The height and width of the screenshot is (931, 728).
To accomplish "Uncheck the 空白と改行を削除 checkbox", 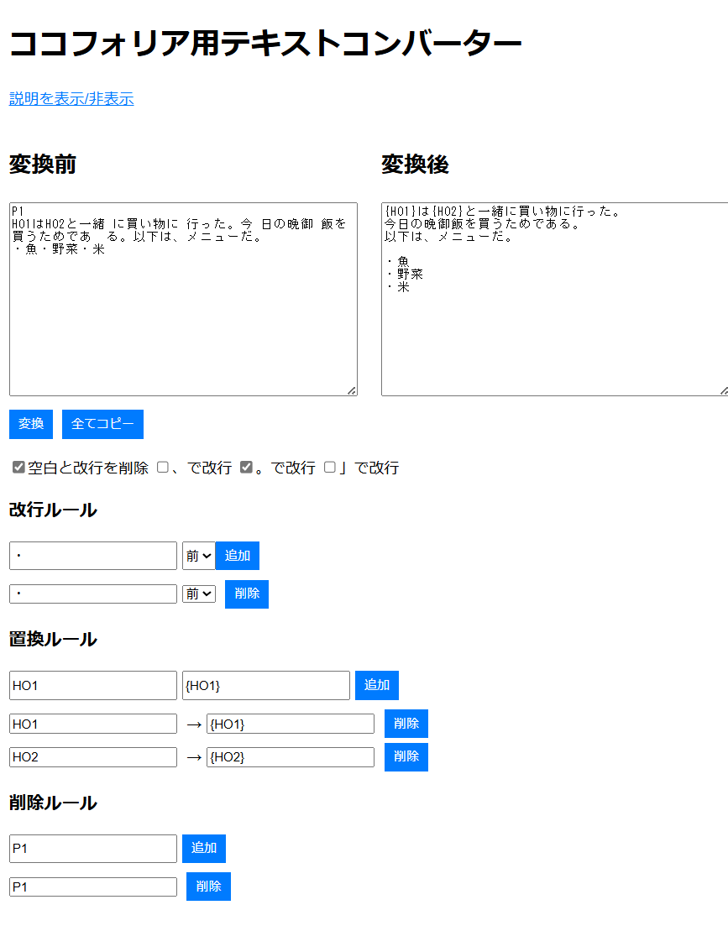I will tap(18, 468).
